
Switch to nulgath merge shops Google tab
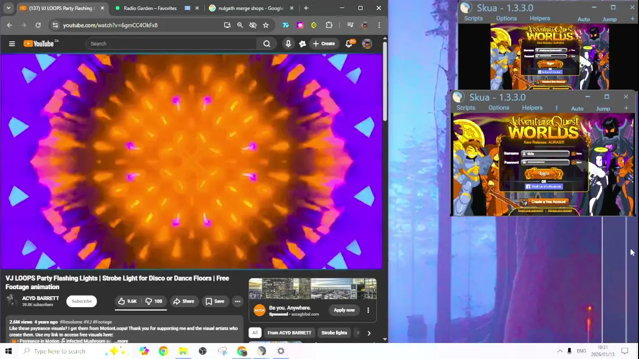pos(251,8)
